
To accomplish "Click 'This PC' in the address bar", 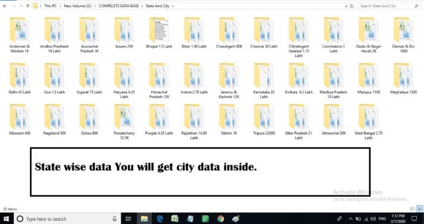I will 51,6.
